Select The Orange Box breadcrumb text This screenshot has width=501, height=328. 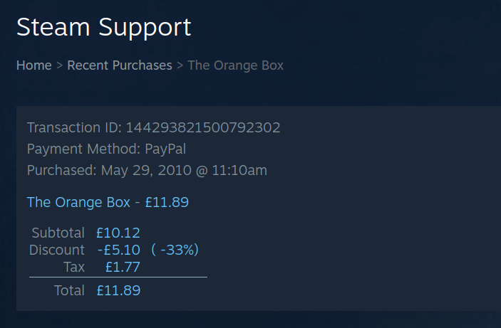(x=235, y=65)
